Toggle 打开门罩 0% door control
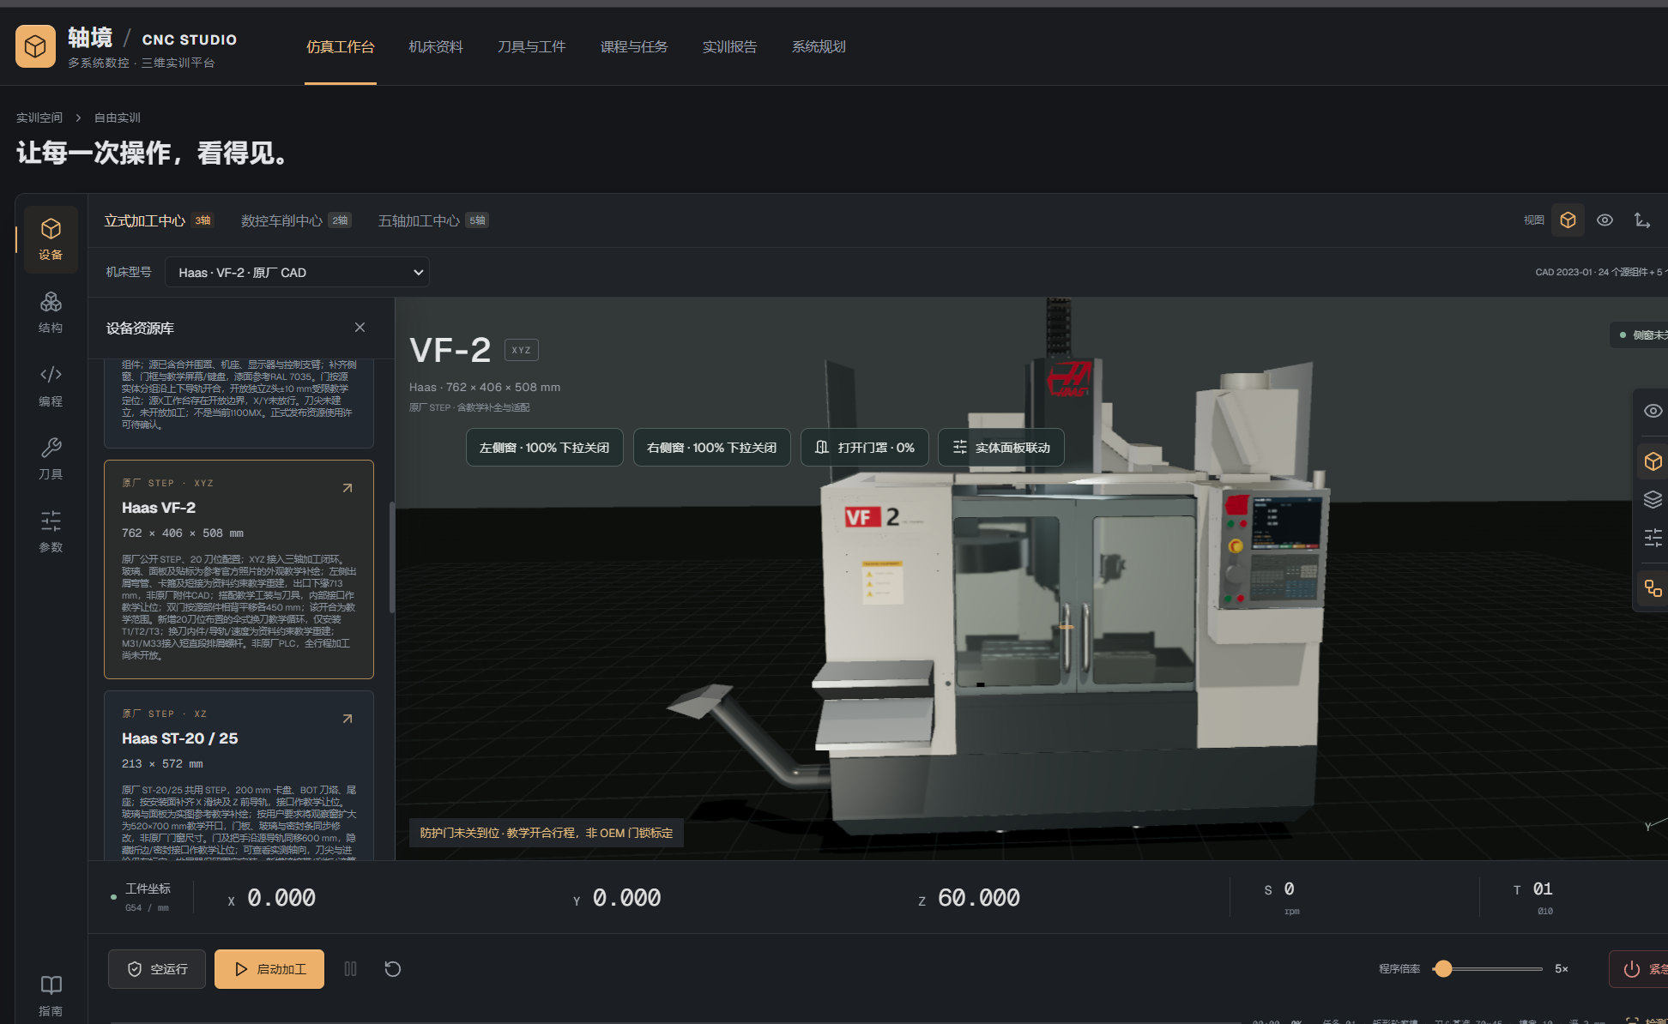Viewport: 1668px width, 1024px height. coord(864,448)
